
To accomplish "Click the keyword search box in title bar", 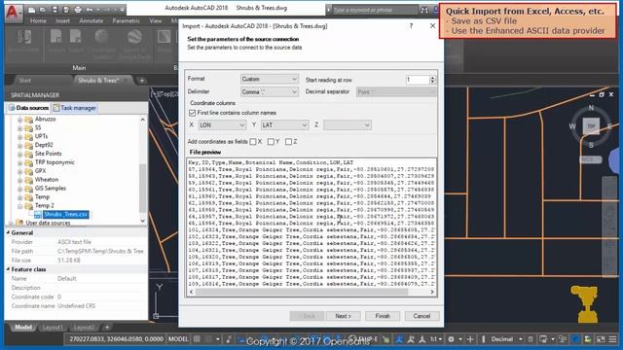I will [375, 10].
